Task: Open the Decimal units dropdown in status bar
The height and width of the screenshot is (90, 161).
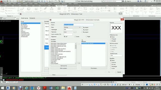Action: (x=139, y=84)
